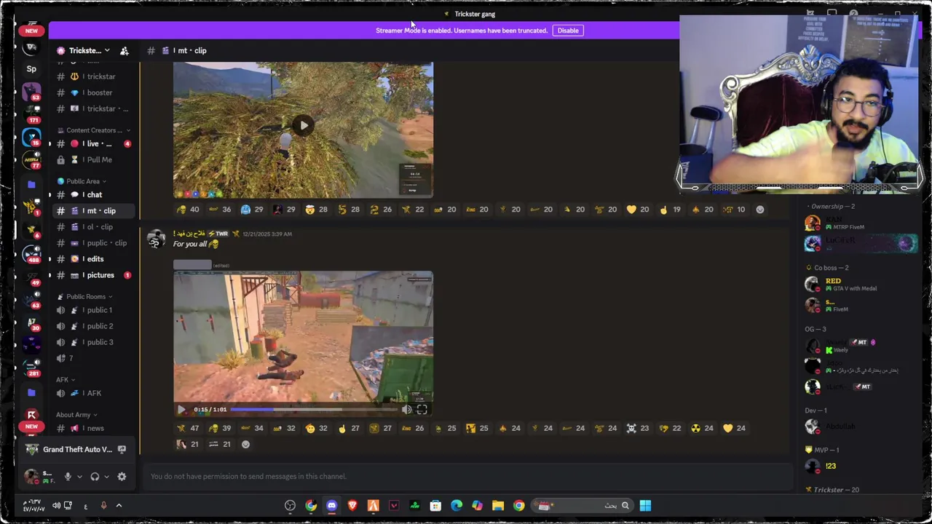Image resolution: width=932 pixels, height=524 pixels.
Task: Open headphone output options chevron
Action: pos(106,477)
